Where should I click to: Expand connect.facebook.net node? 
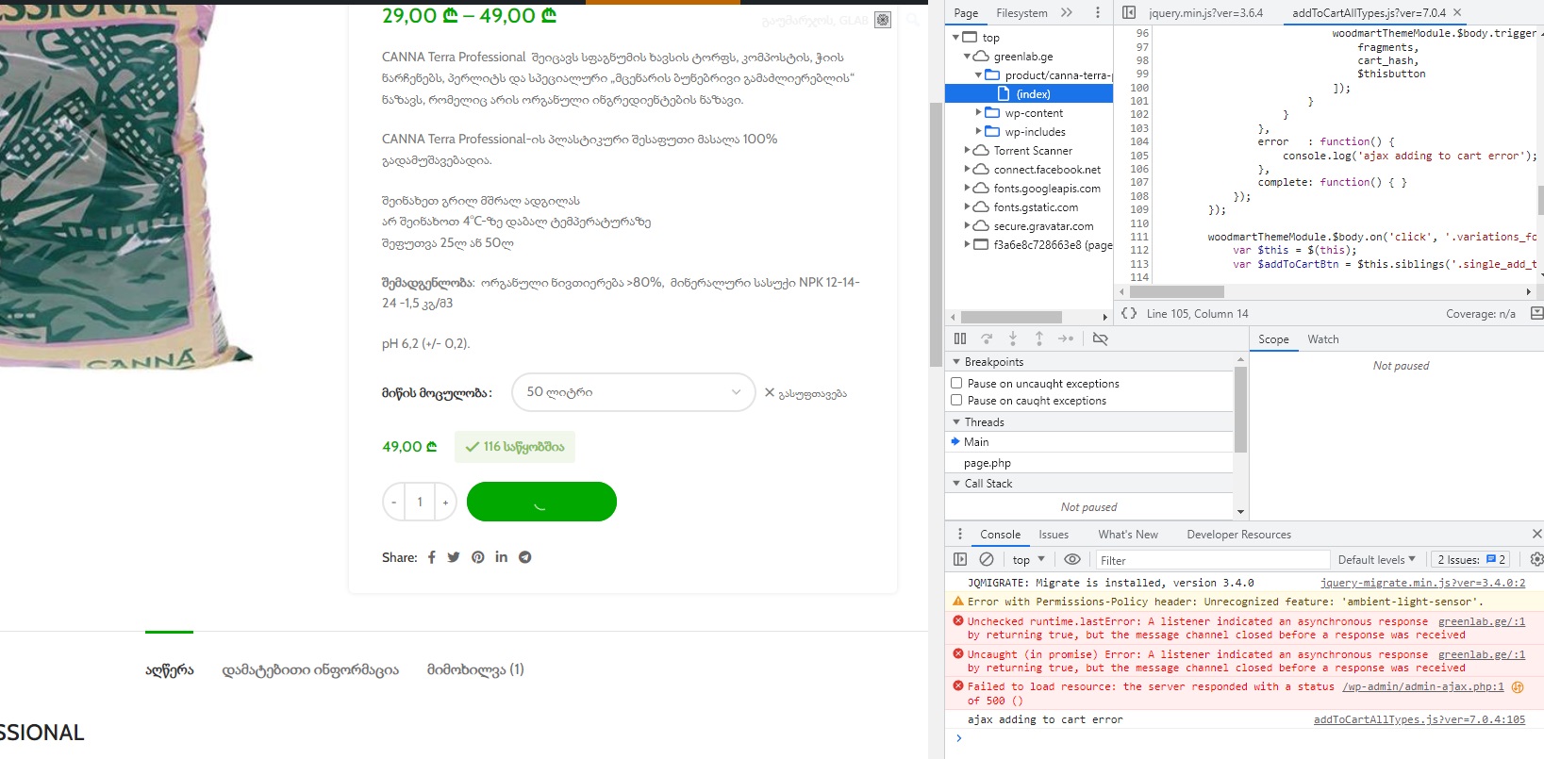(x=967, y=170)
